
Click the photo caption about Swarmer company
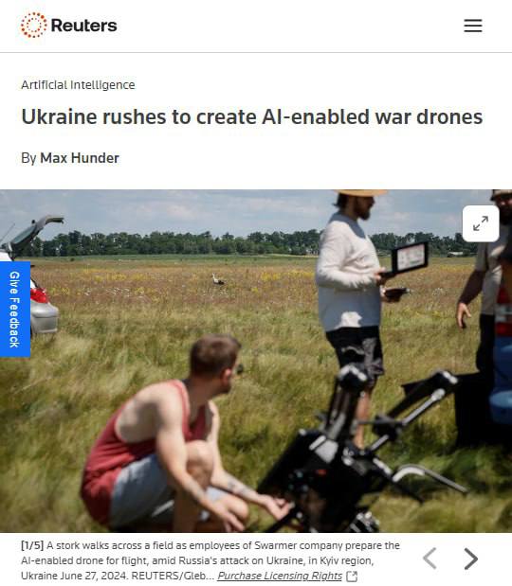210,560
